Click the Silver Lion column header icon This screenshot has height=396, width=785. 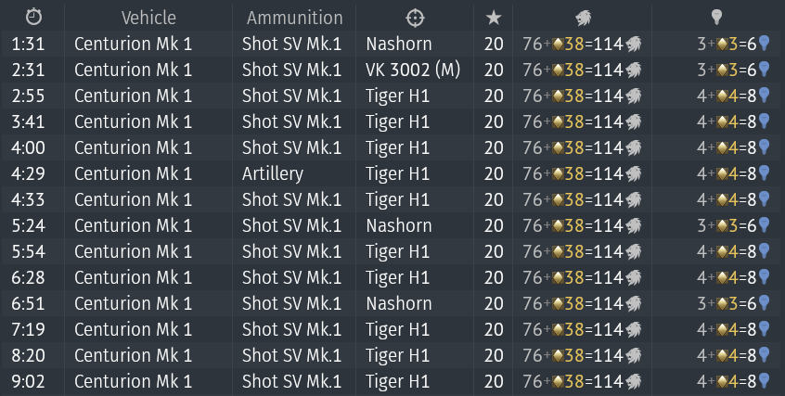(585, 18)
